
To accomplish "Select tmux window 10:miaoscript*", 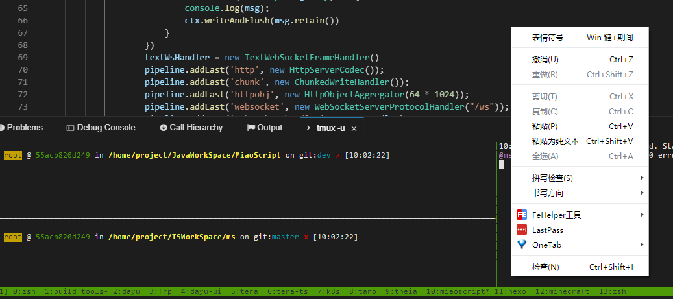I will point(458,291).
